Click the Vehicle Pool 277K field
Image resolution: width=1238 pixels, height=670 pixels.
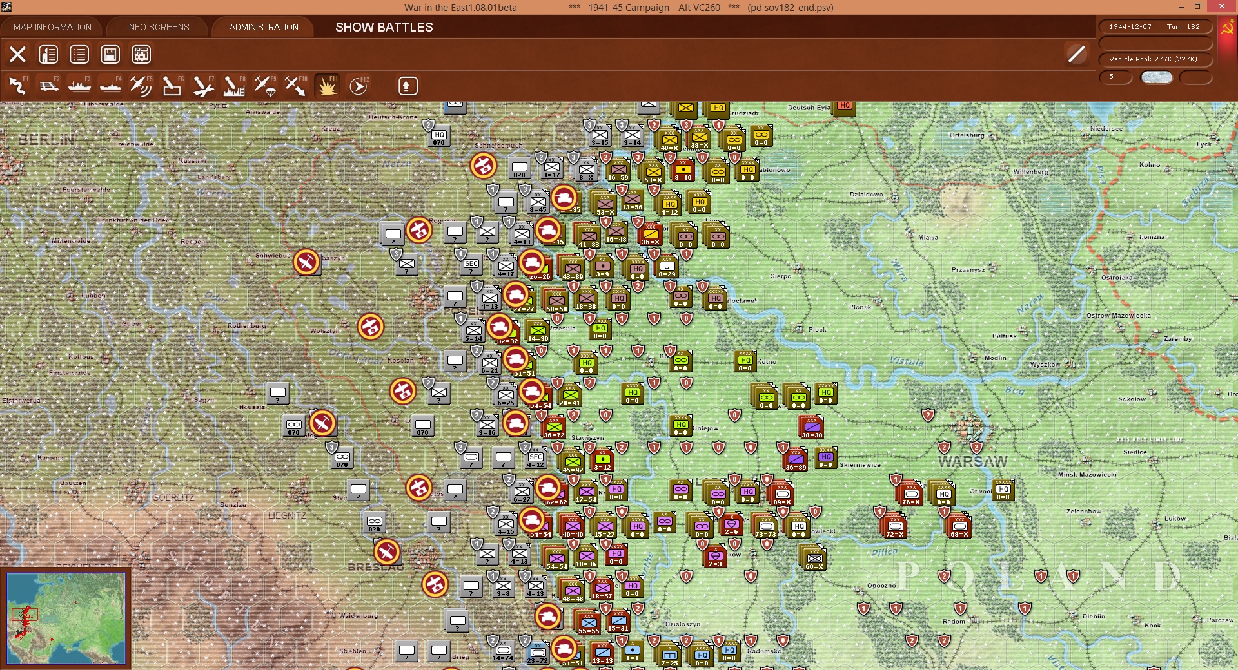pos(1155,59)
